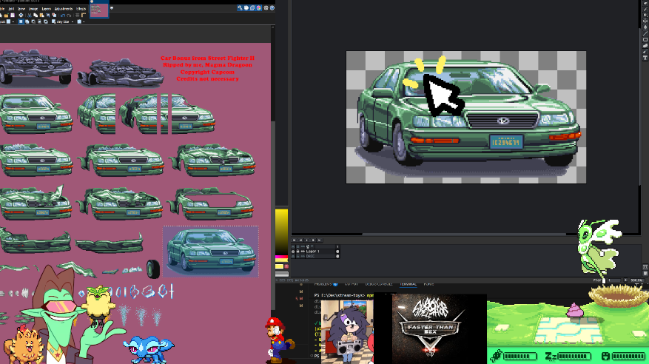Screen dimensions: 649x364
Task: Toggle the lock on Layer 1
Action: pos(298,252)
